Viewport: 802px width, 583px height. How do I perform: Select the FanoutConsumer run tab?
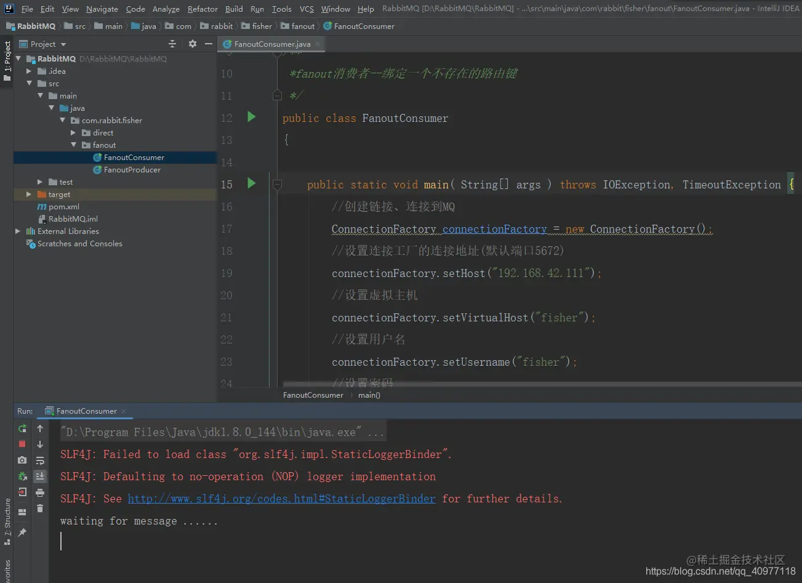pyautogui.click(x=86, y=411)
